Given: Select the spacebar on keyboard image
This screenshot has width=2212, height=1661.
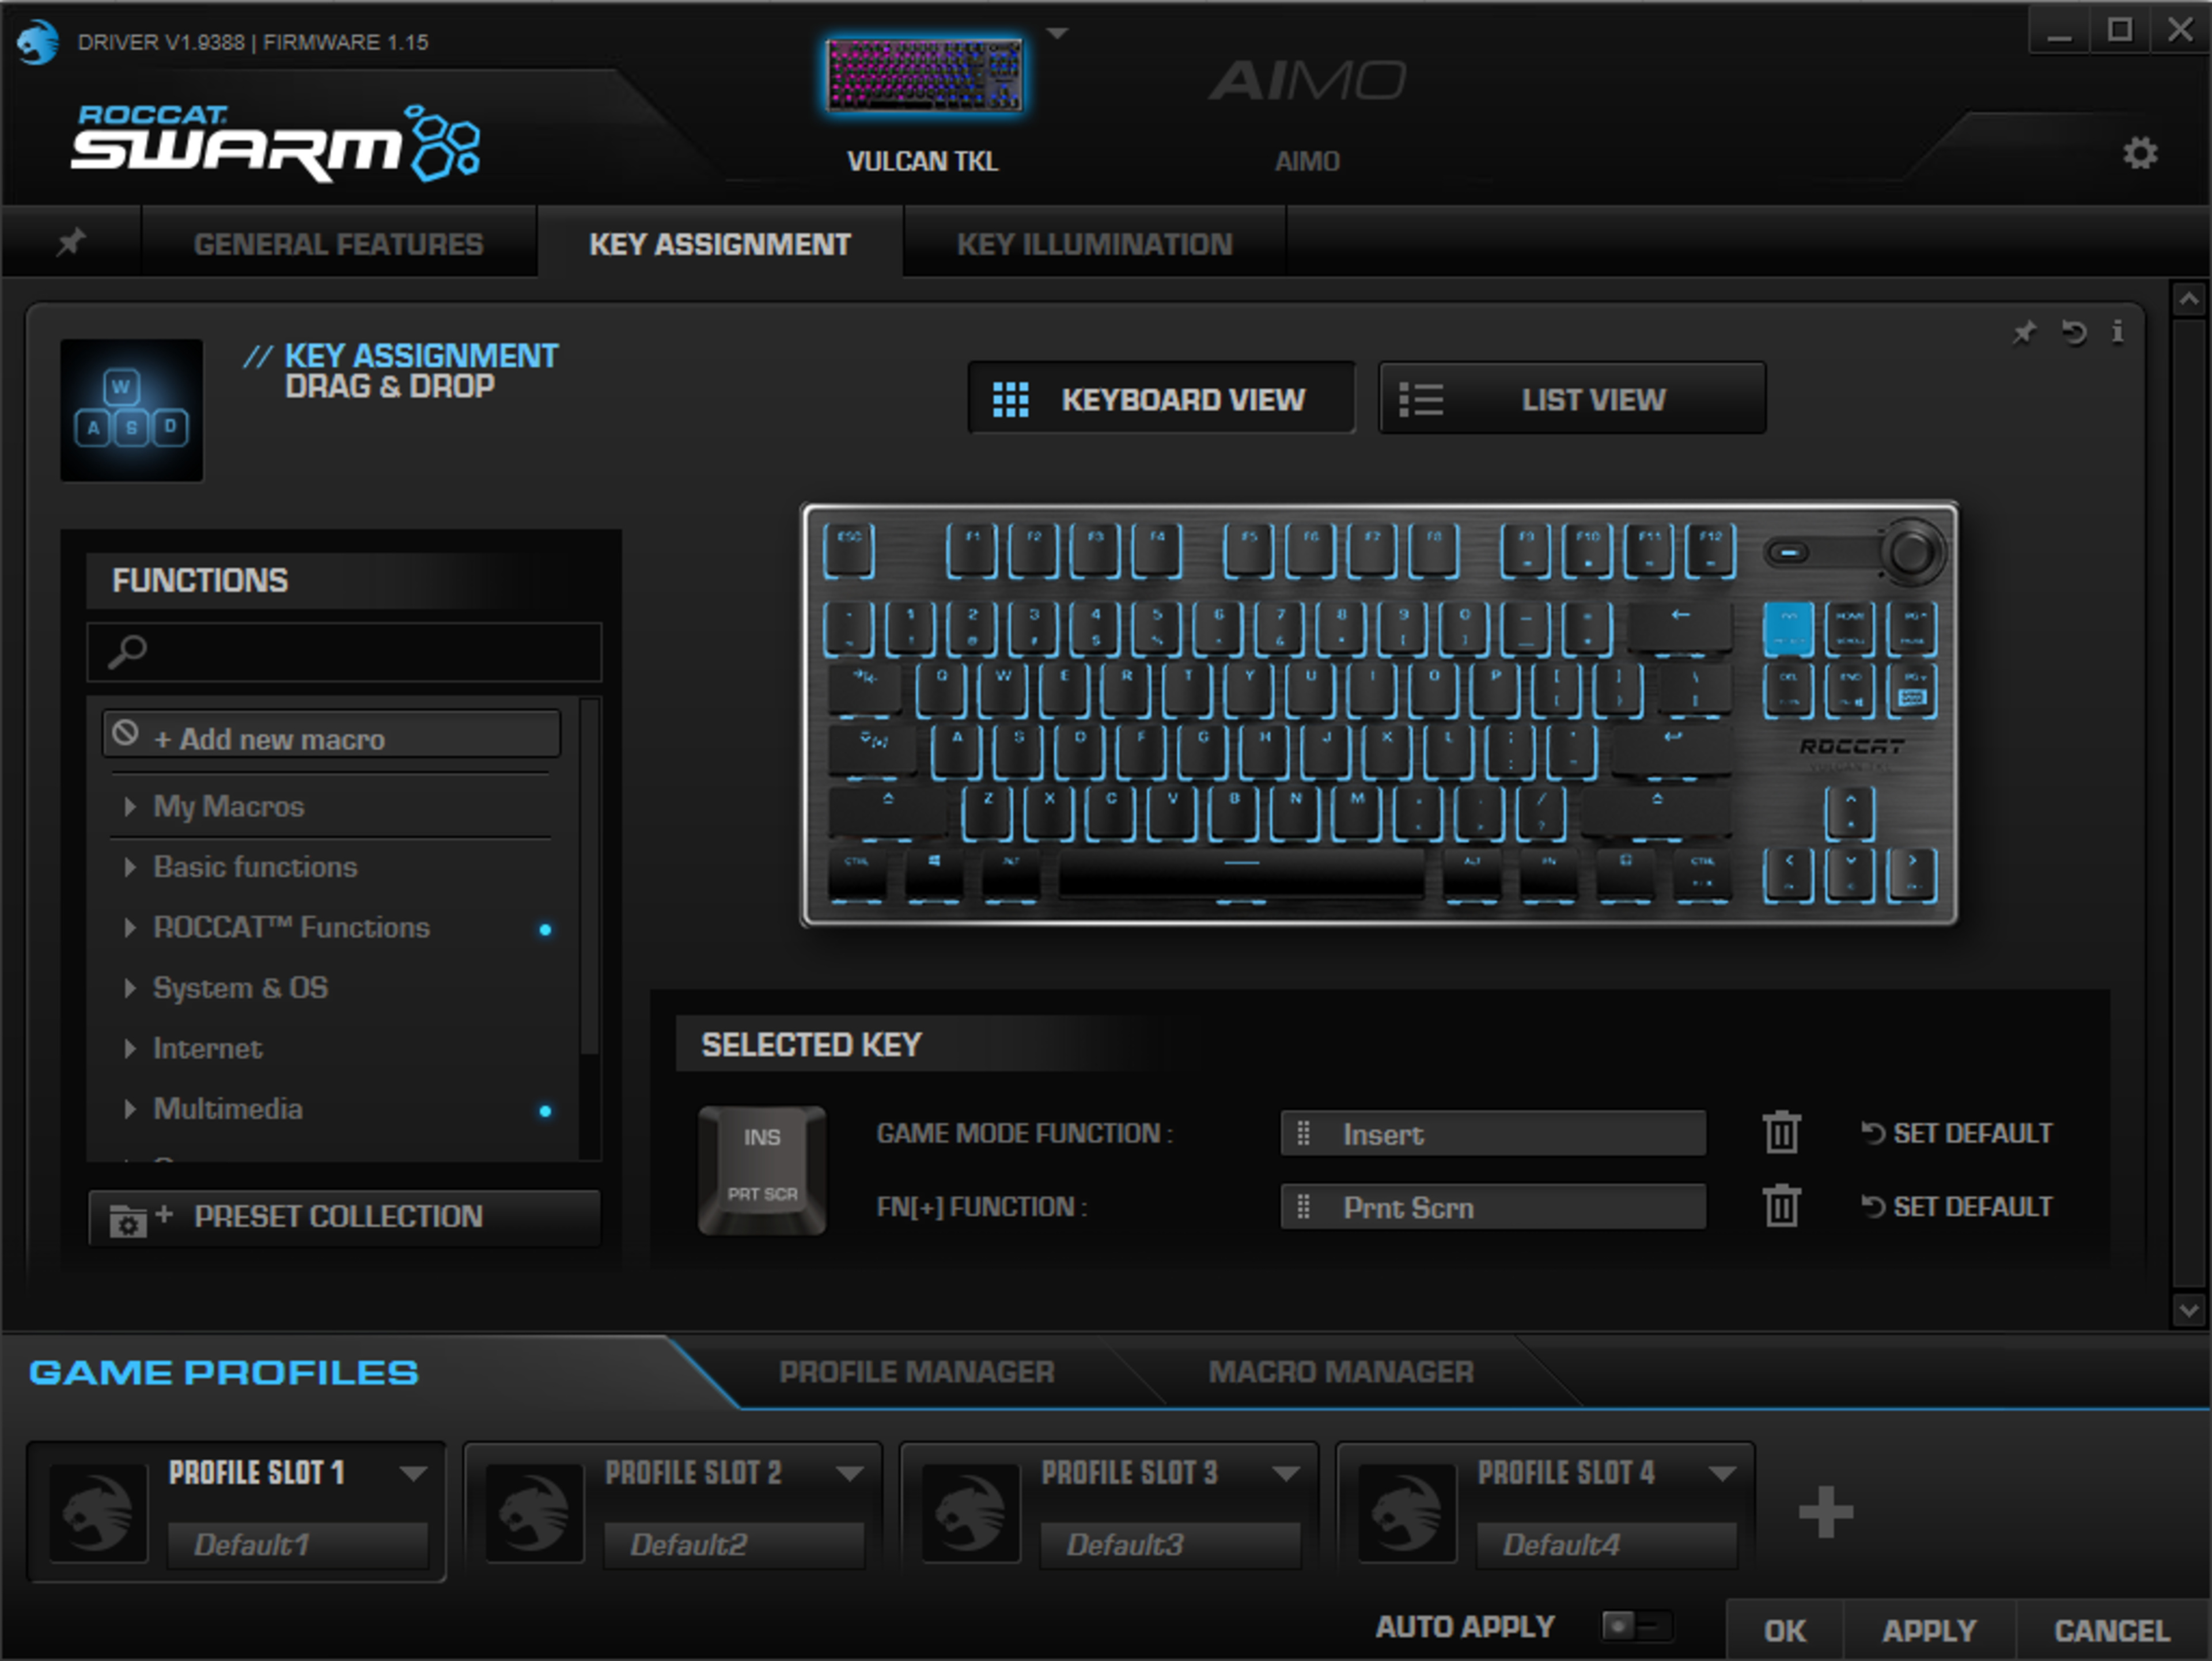Looking at the screenshot, I should click(x=1241, y=874).
